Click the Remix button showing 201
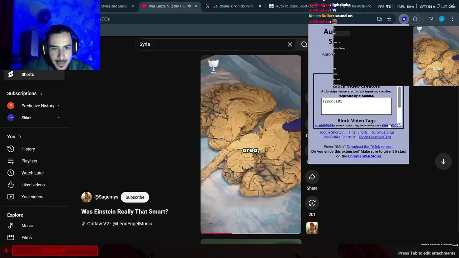The height and width of the screenshot is (258, 459). point(312,203)
